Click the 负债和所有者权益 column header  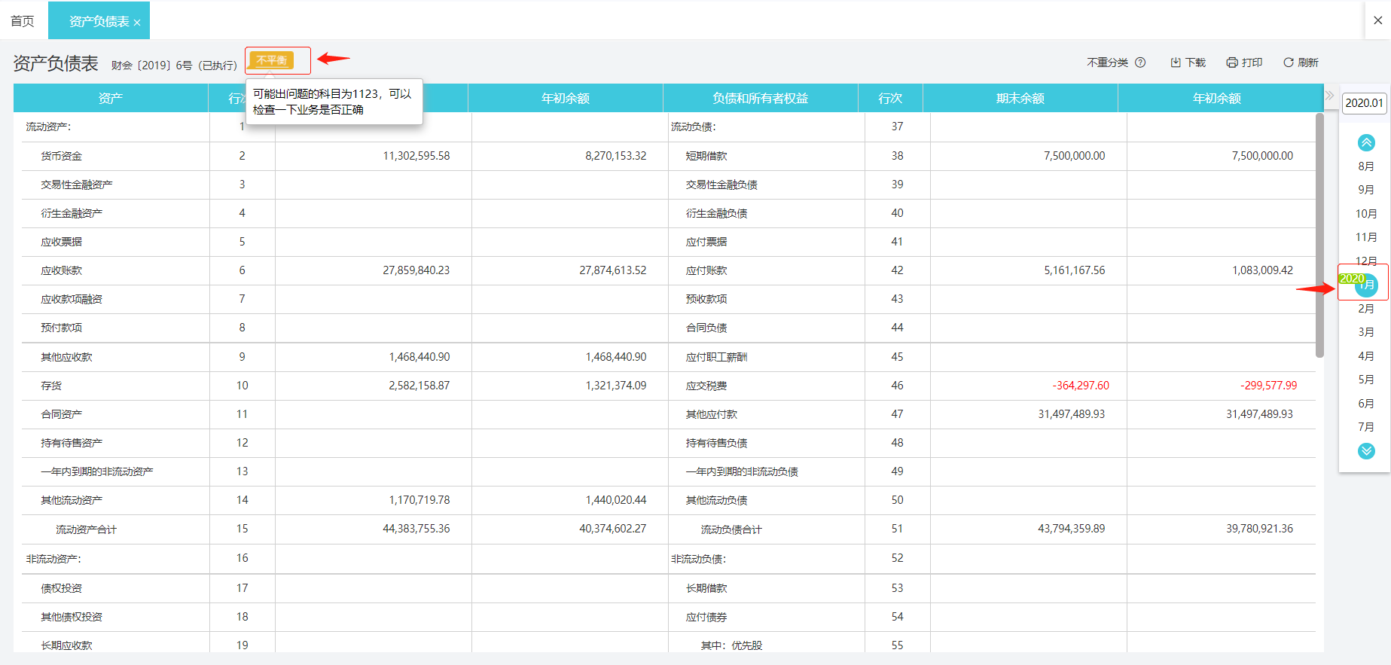pos(760,98)
